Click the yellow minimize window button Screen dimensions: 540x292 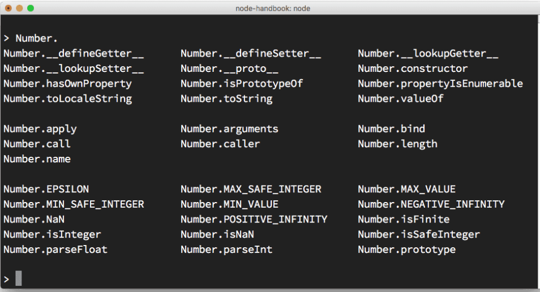coord(19,8)
